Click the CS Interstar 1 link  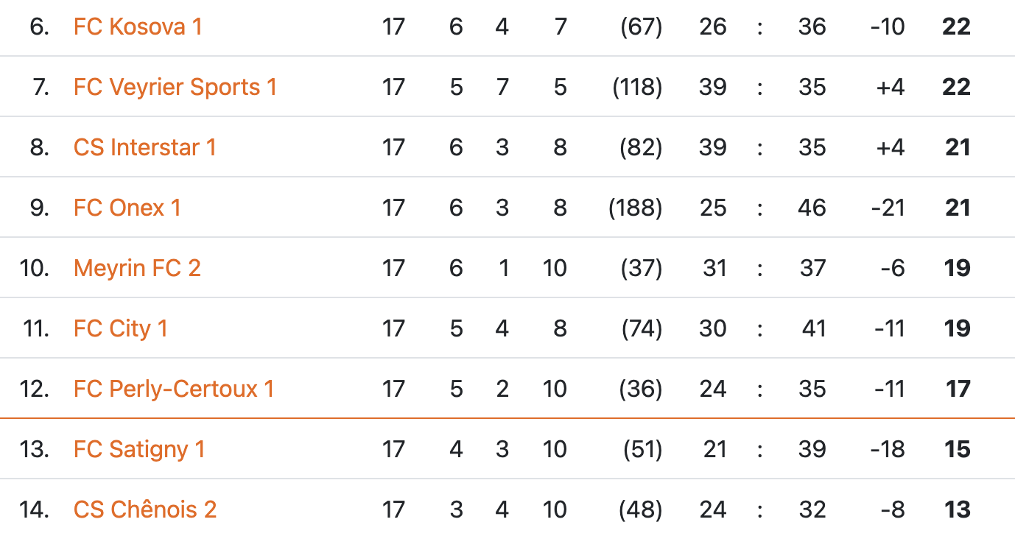click(x=145, y=148)
